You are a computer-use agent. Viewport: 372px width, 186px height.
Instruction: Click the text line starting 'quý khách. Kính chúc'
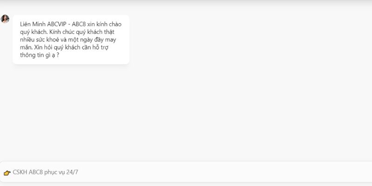67,32
